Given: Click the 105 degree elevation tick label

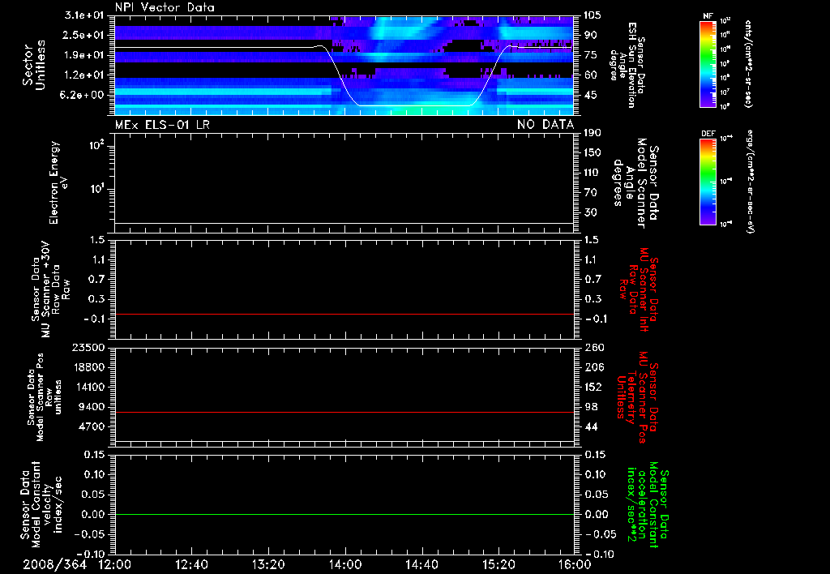Looking at the screenshot, I should click(593, 15).
